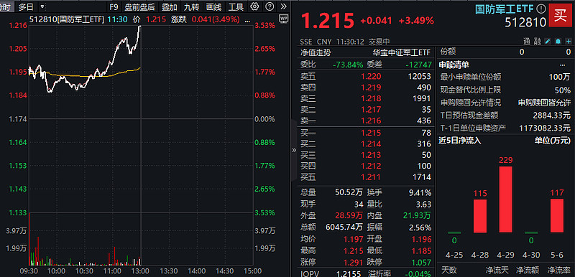The width and height of the screenshot is (575, 277).
Task: Collapse side panel with » divider arrow
Action: coord(294,150)
